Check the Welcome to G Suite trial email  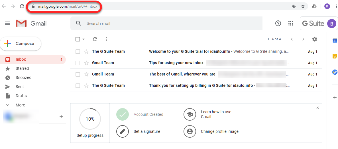(x=78, y=52)
